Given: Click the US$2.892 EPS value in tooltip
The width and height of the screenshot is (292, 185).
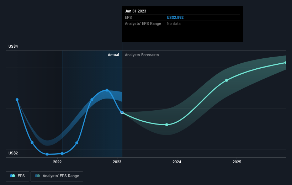Looking at the screenshot, I should pyautogui.click(x=175, y=17).
